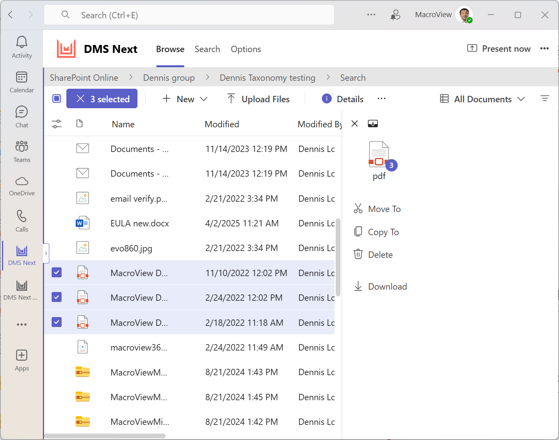Sort by the file type column icon
Image resolution: width=559 pixels, height=440 pixels.
click(79, 124)
